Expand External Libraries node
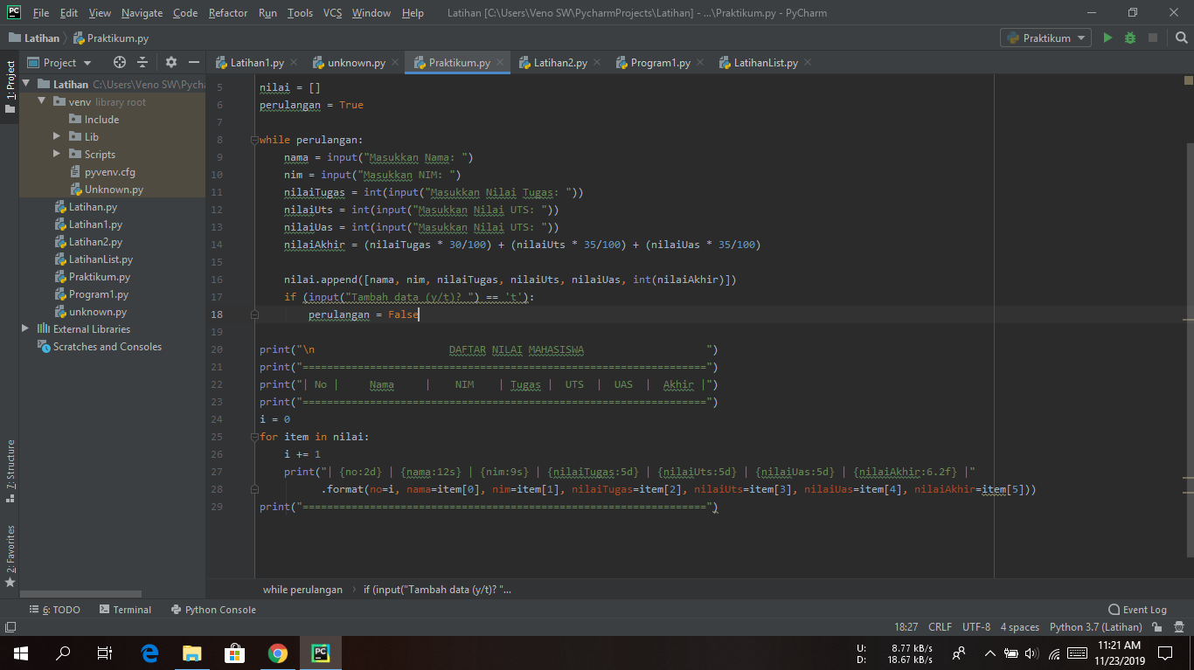 coord(25,328)
